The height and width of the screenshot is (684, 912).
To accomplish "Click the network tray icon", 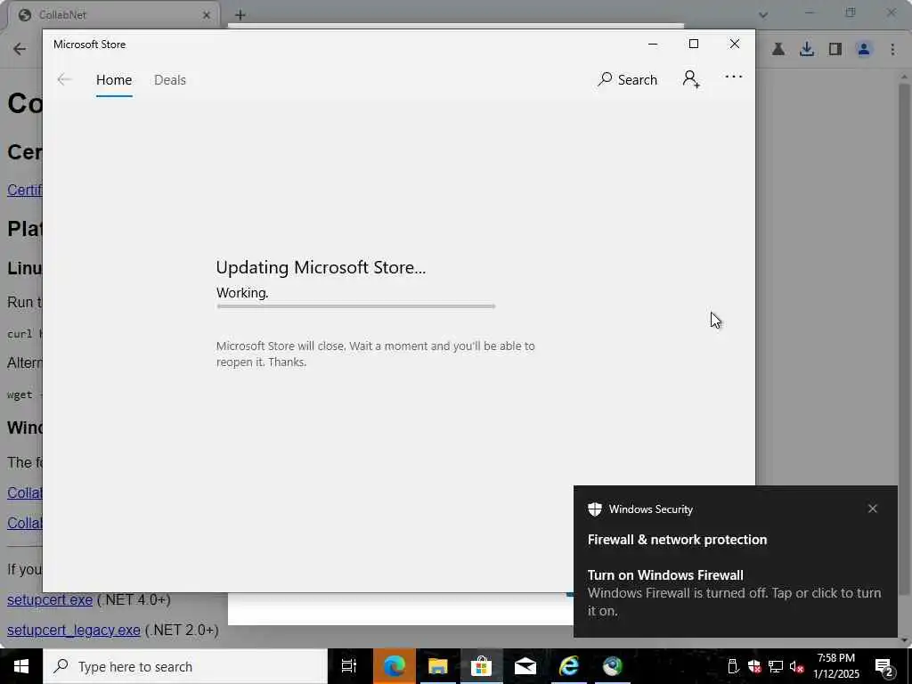I will pyautogui.click(x=776, y=666).
